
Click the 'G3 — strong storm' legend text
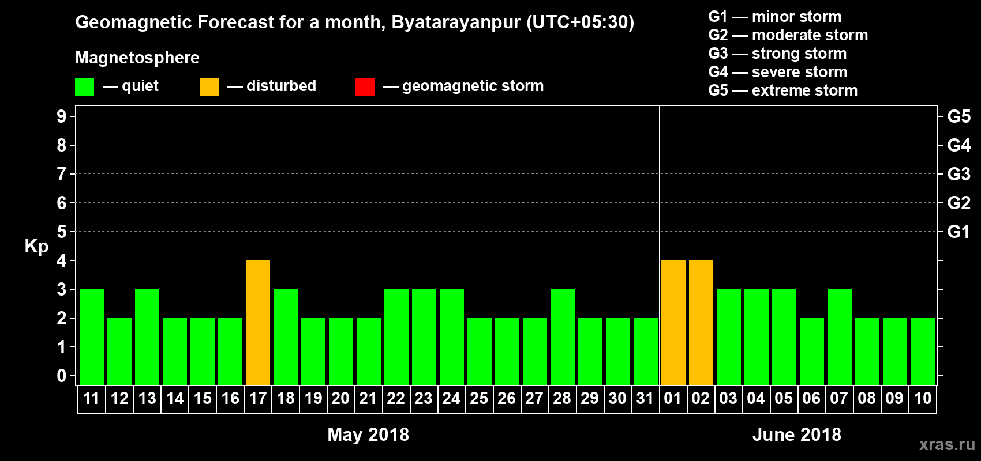777,54
